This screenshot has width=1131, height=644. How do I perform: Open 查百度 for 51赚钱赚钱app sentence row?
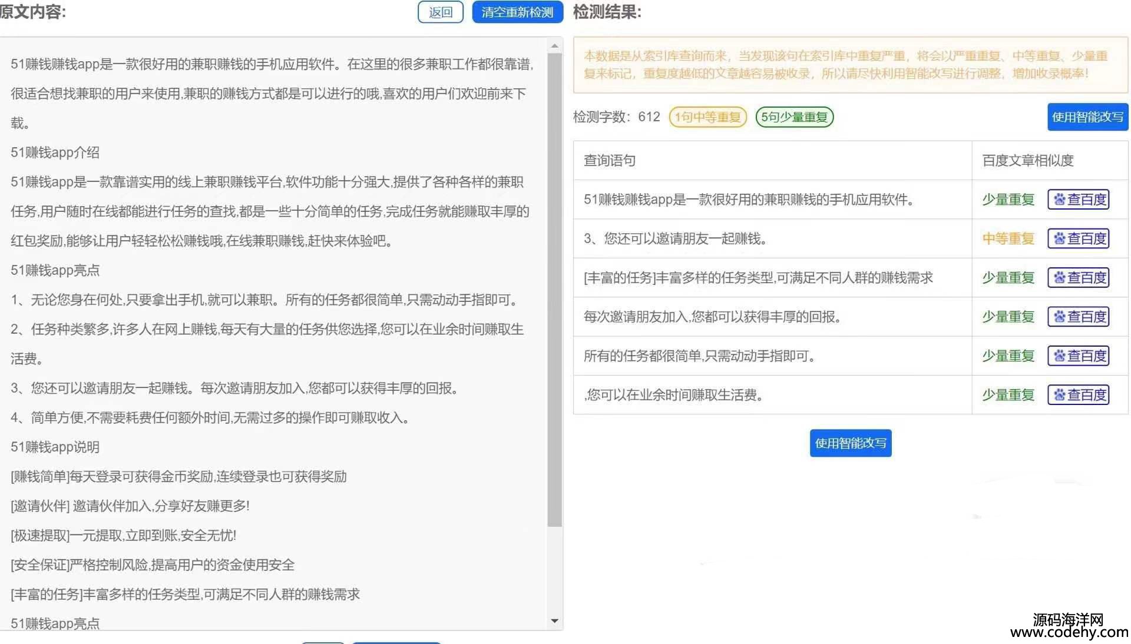tap(1079, 200)
